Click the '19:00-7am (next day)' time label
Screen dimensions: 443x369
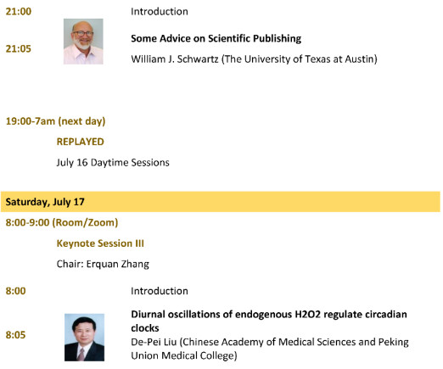(x=55, y=121)
